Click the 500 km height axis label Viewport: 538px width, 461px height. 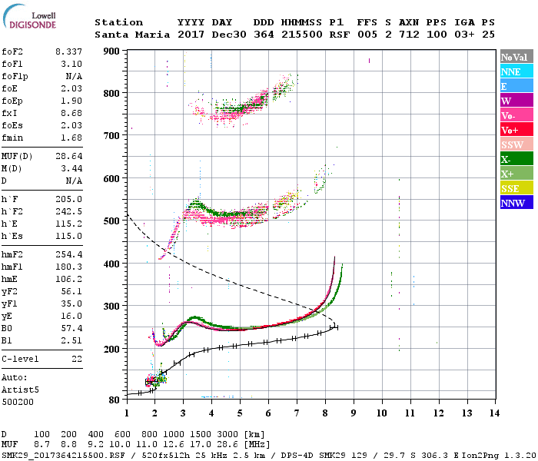click(111, 221)
